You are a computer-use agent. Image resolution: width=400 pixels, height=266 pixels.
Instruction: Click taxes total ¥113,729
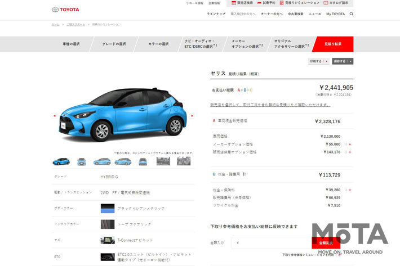[330, 175]
